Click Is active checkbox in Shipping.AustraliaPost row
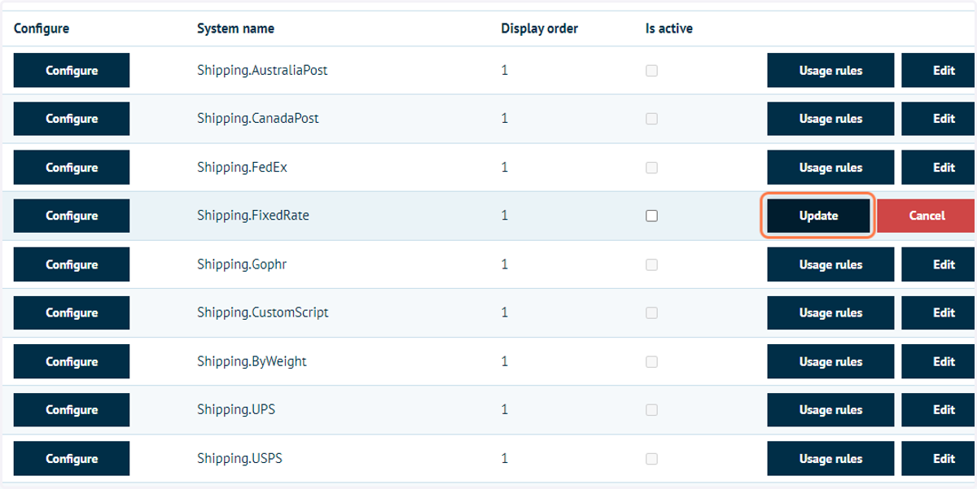977x489 pixels. [651, 71]
